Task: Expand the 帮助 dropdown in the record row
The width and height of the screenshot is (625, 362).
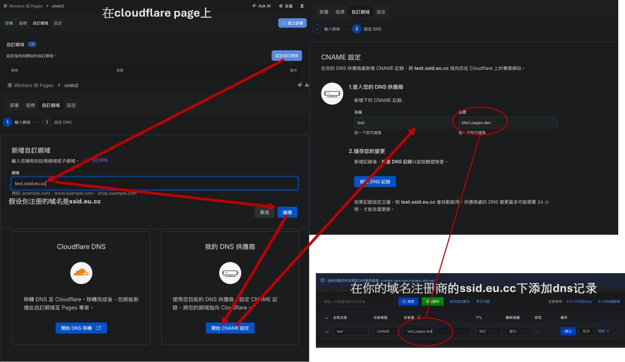Action: (604, 331)
